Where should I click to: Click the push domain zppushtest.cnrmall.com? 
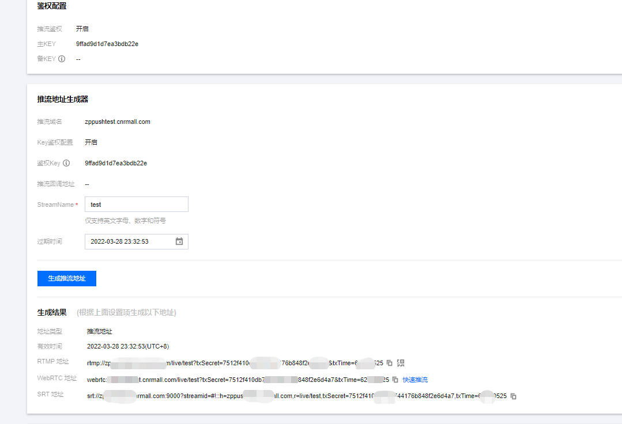coord(118,122)
